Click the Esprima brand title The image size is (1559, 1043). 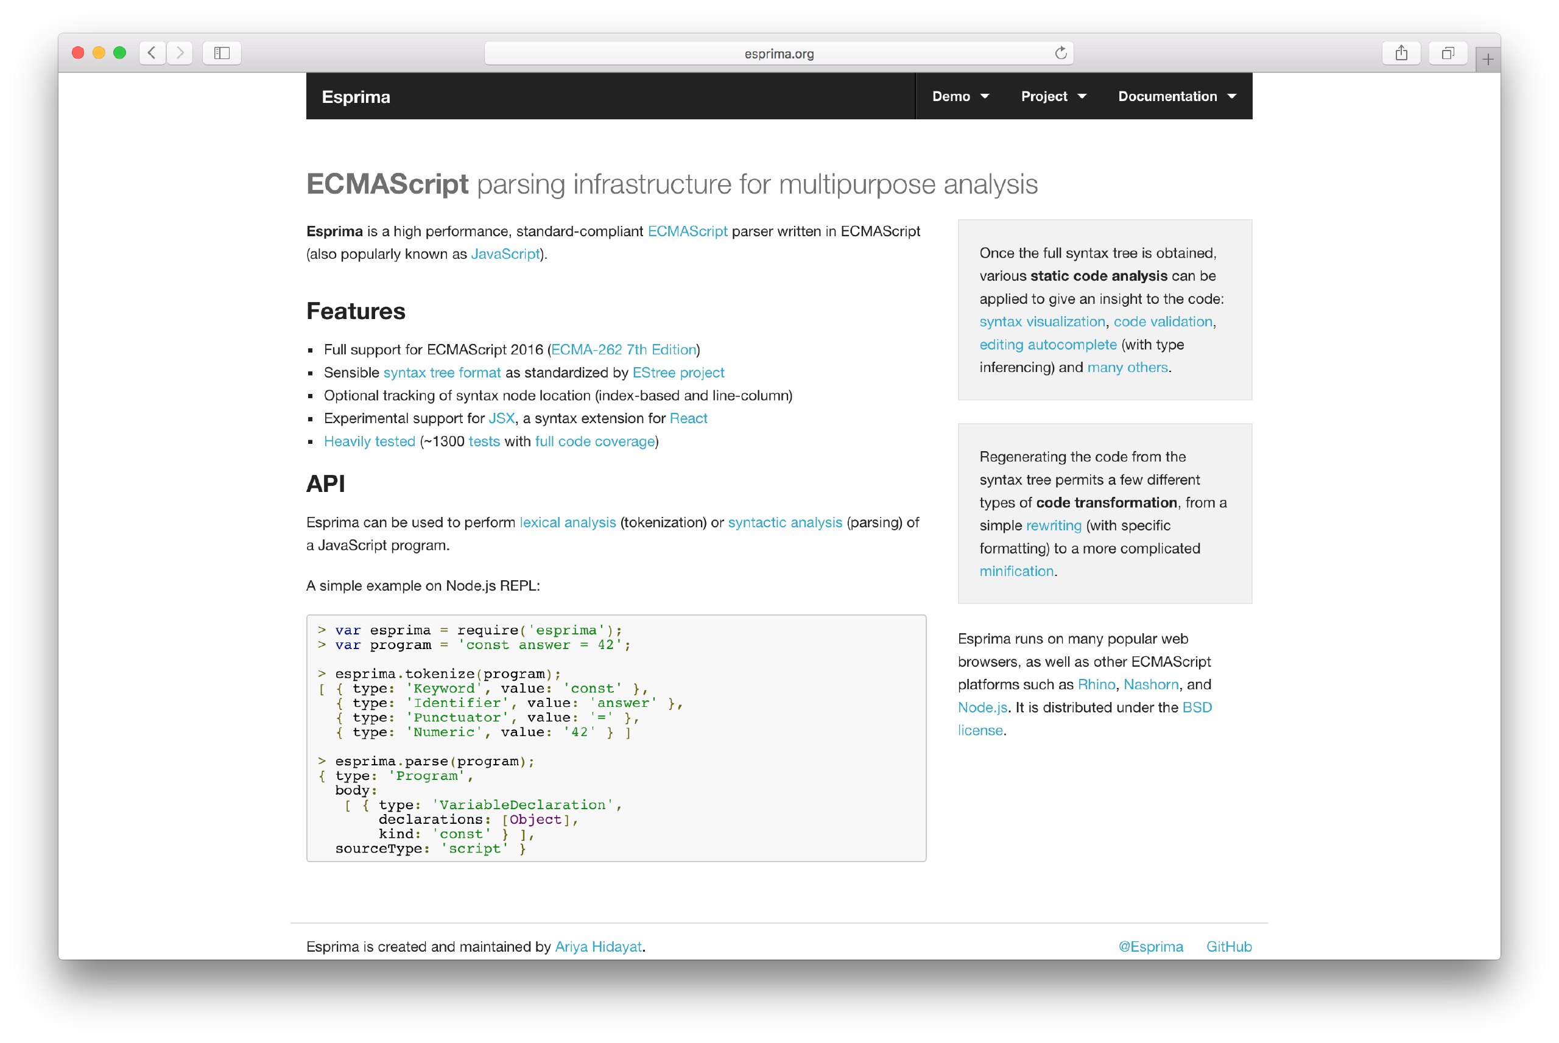pyautogui.click(x=356, y=97)
